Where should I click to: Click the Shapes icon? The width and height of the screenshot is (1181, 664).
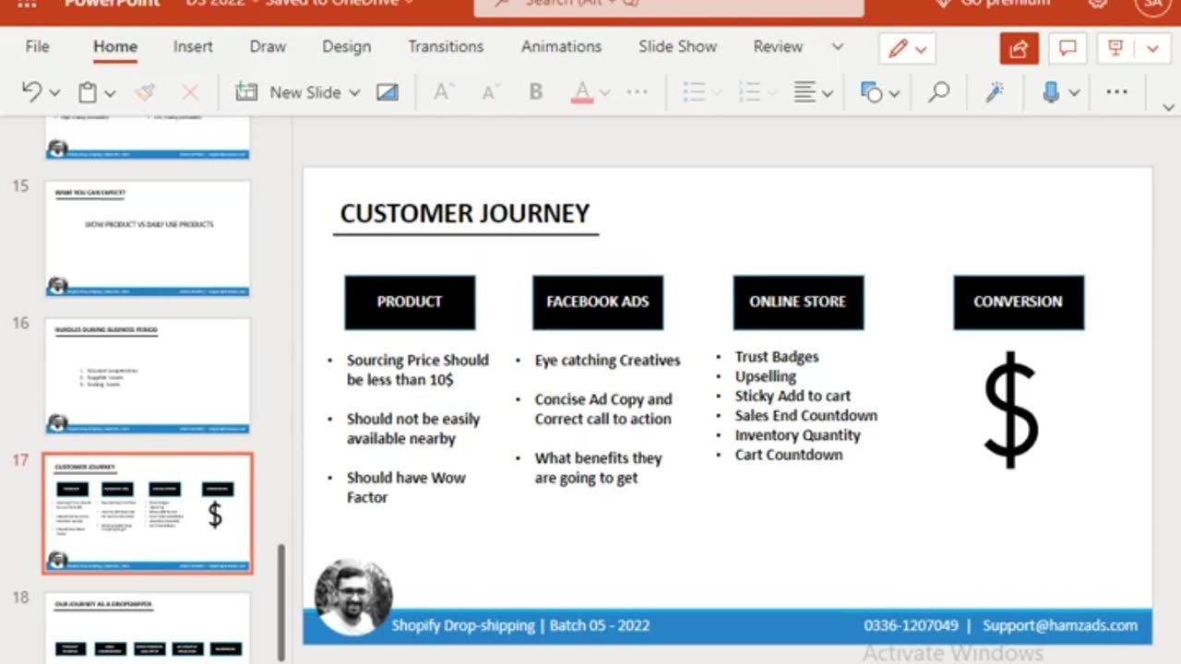pyautogui.click(x=871, y=92)
